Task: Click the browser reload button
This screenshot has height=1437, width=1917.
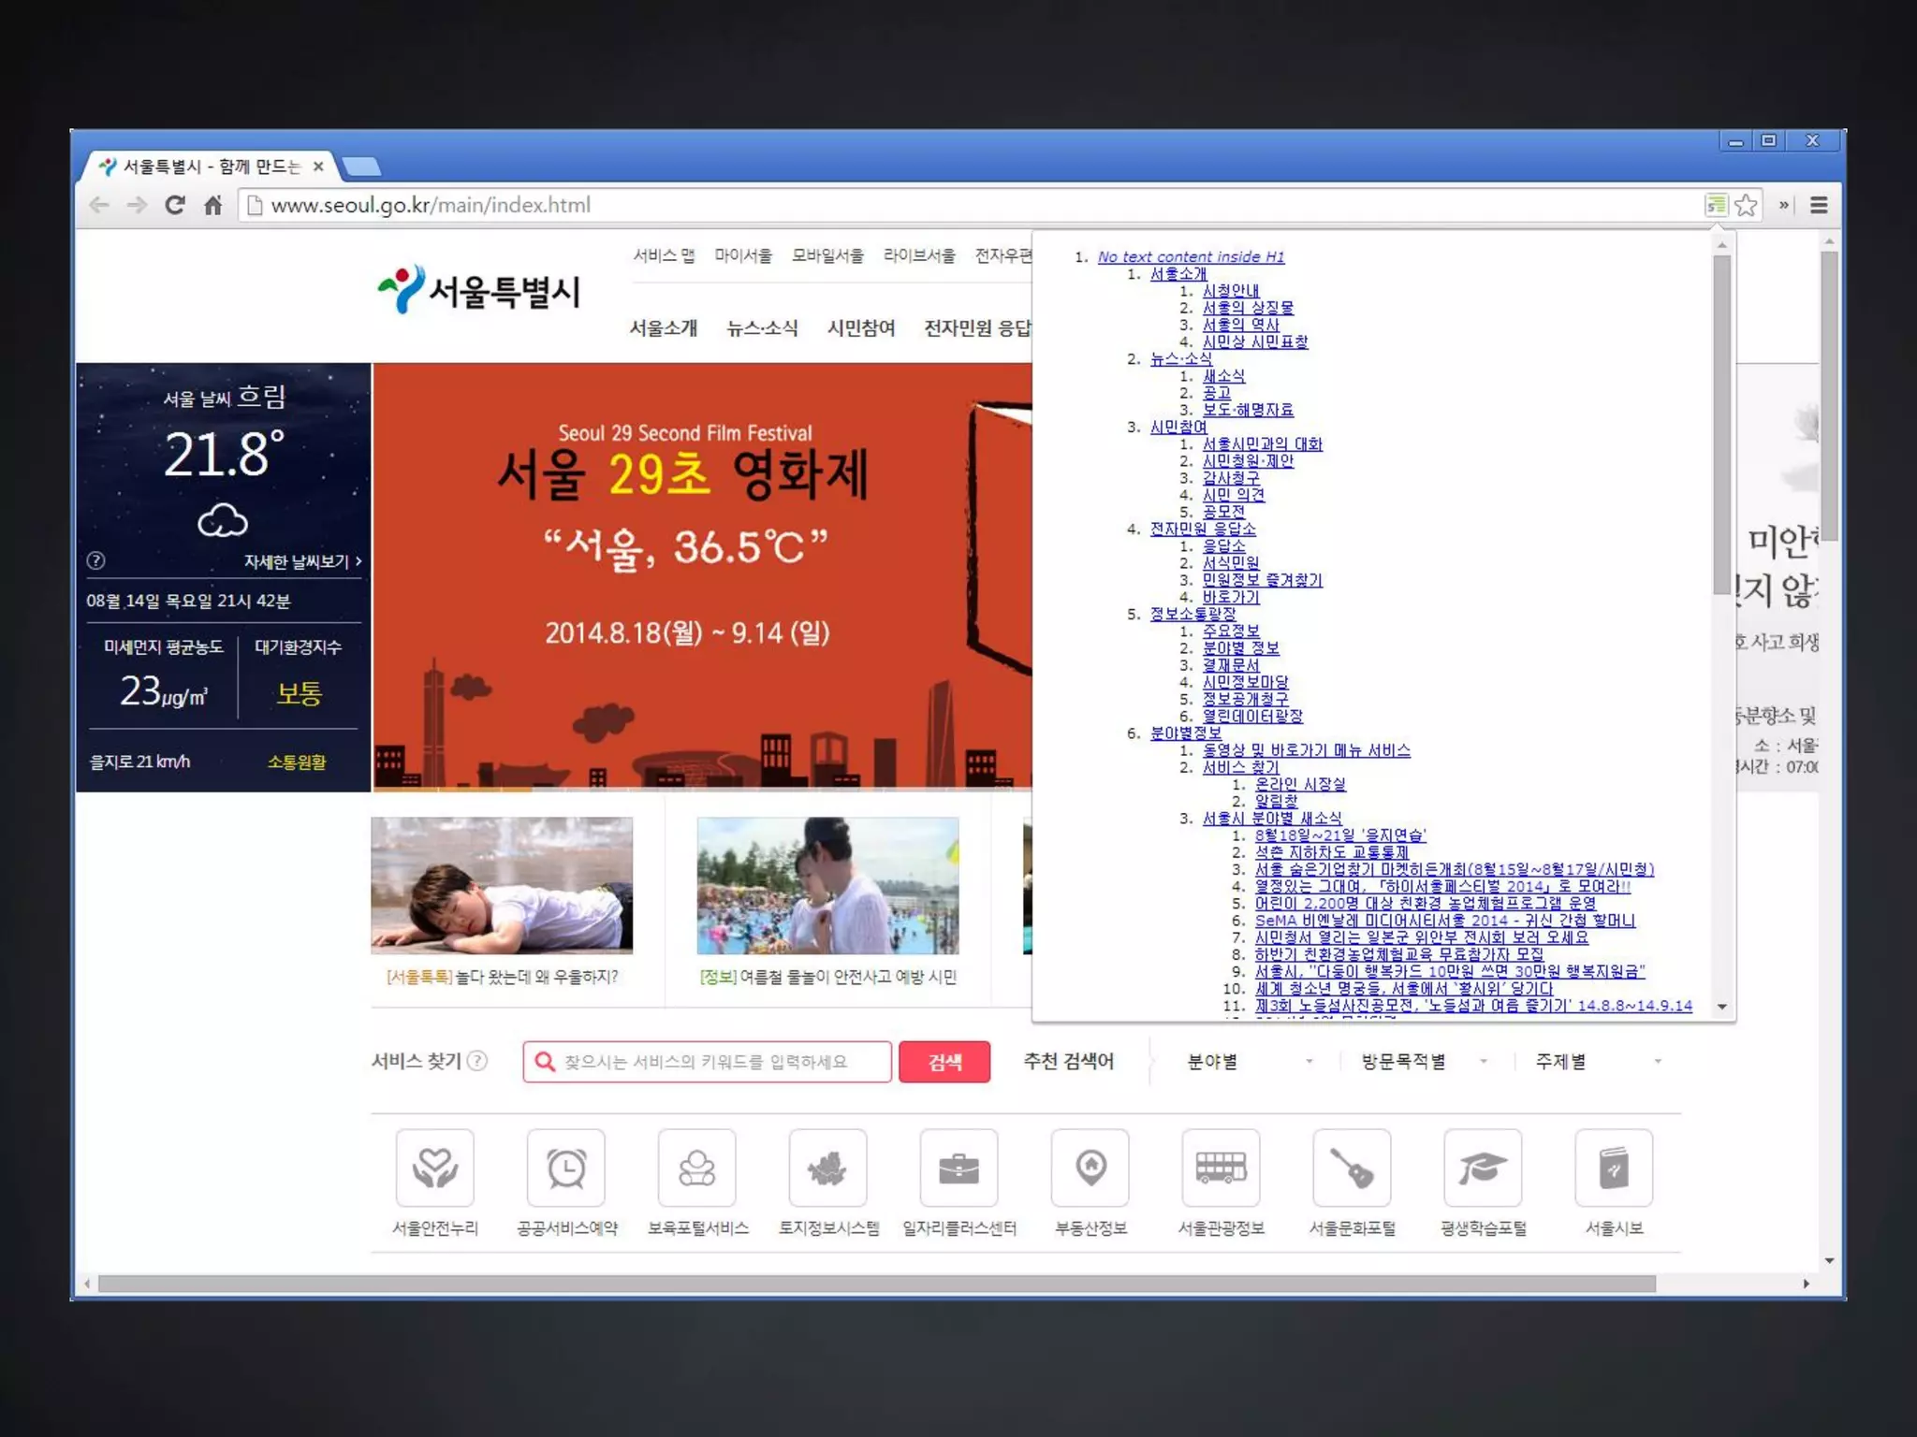Action: click(x=175, y=205)
